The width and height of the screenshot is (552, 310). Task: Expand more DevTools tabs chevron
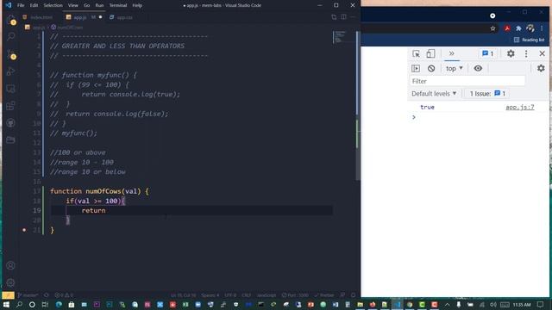coord(452,53)
